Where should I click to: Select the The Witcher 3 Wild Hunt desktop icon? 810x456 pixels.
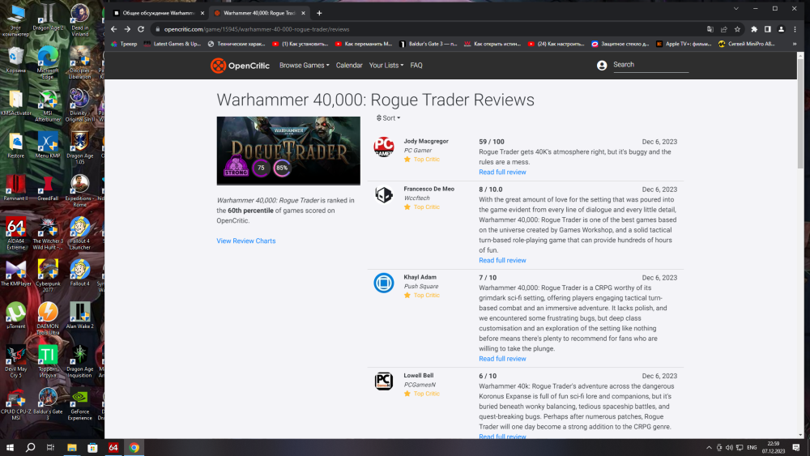(48, 233)
